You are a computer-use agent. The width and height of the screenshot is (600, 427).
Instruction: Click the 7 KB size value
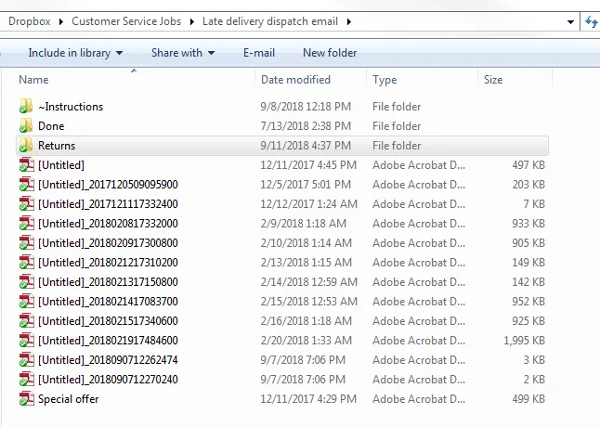[534, 204]
